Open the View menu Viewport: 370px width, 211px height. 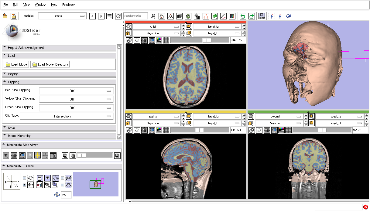click(26, 5)
